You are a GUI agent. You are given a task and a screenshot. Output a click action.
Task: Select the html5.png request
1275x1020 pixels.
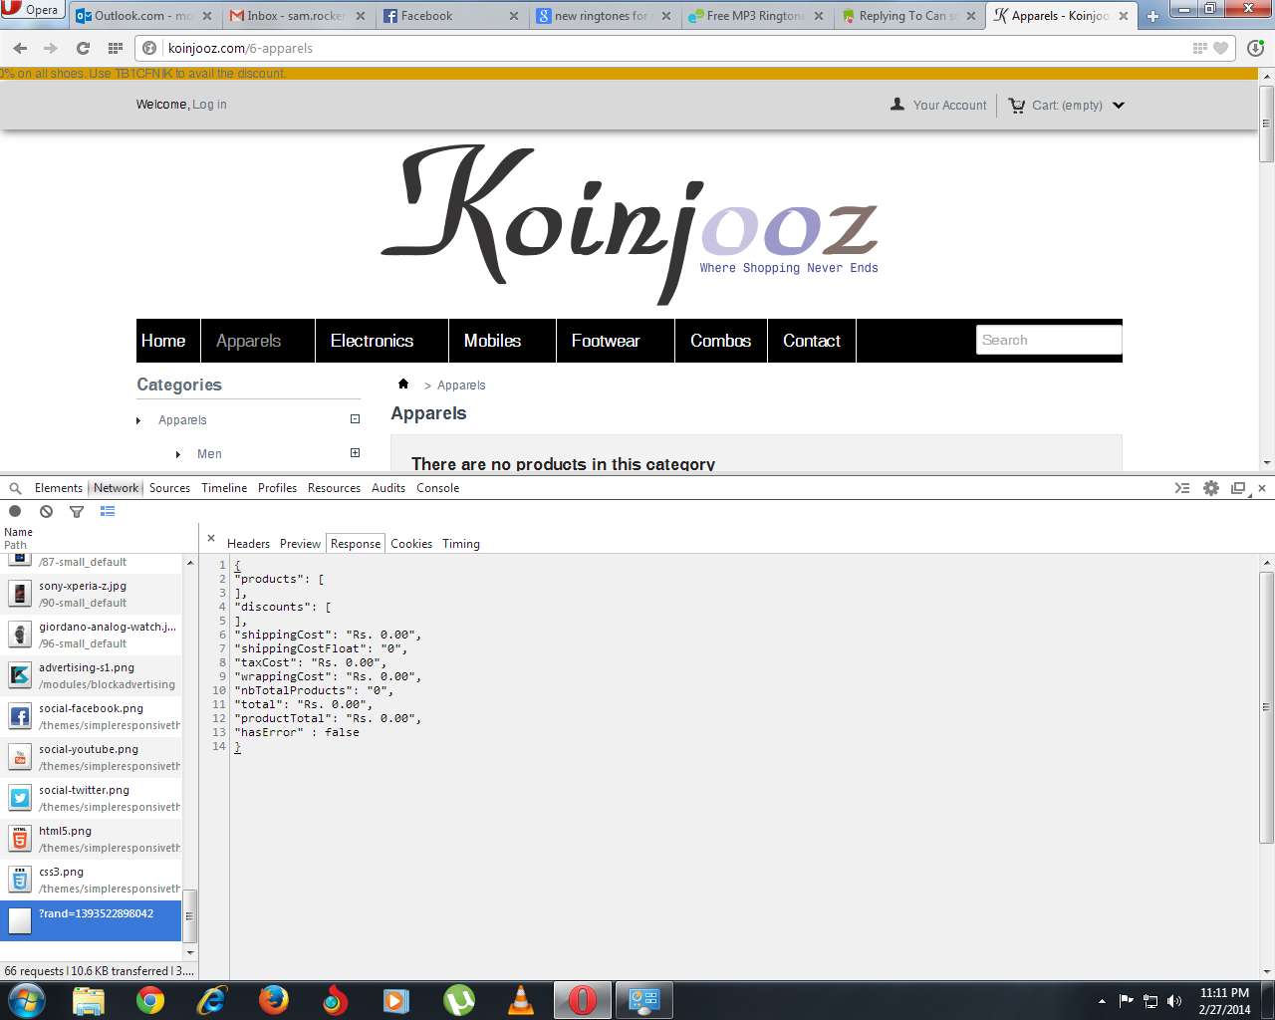[x=92, y=840]
